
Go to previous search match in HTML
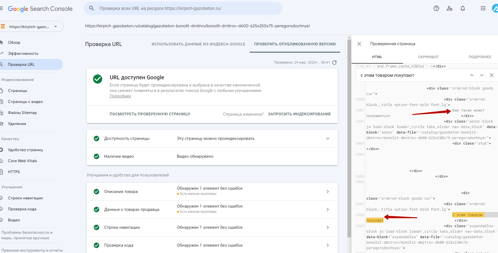472,75
